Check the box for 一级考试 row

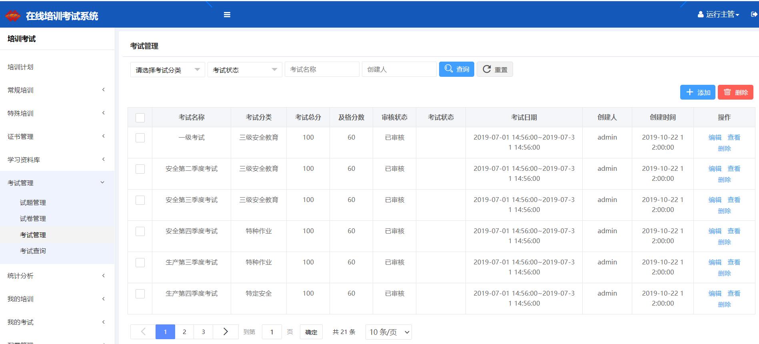pyautogui.click(x=140, y=138)
